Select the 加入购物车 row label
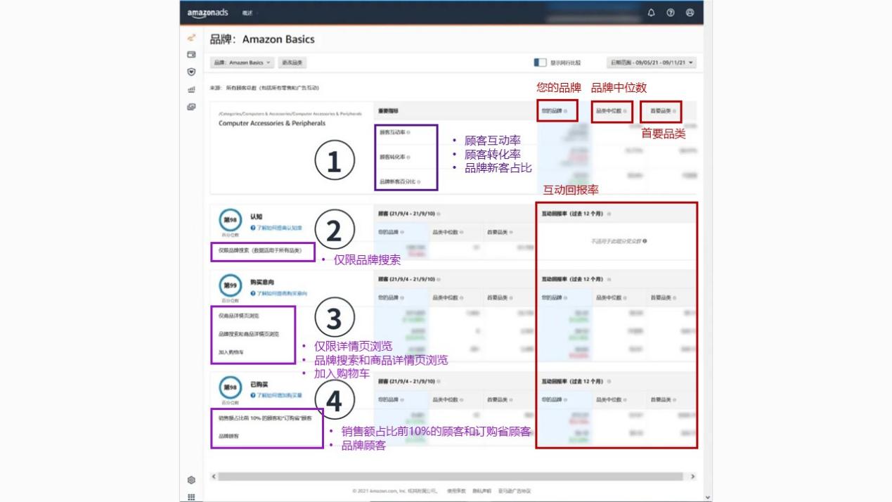892x502 pixels. (230, 352)
